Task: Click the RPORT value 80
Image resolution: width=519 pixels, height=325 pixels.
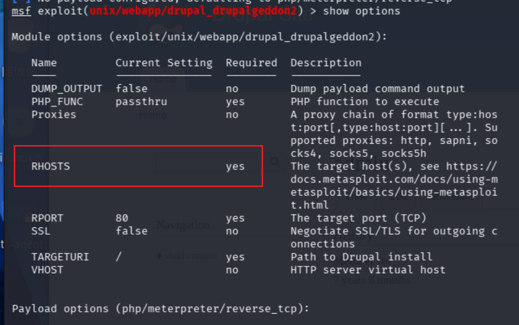Action: tap(122, 218)
